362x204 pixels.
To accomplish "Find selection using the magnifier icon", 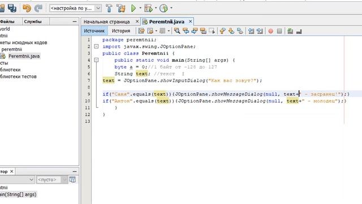I will pos(177,31).
